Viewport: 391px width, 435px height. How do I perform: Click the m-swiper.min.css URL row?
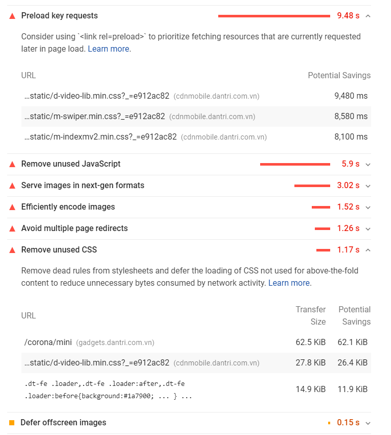[95, 117]
